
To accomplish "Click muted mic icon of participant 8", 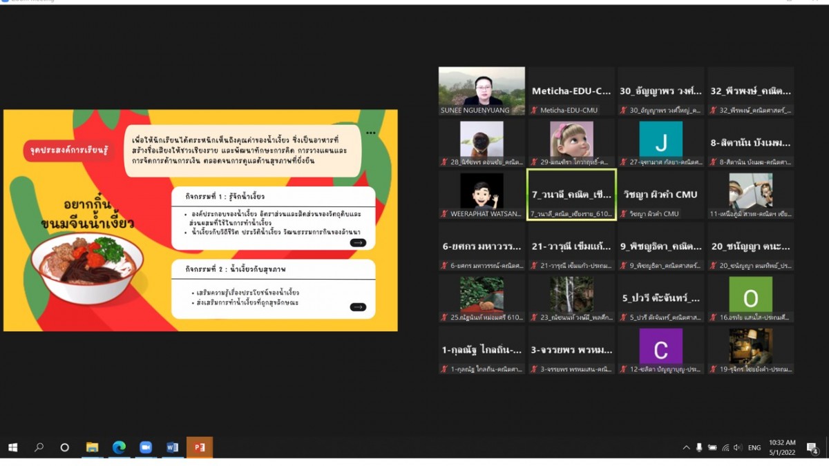I will coord(714,162).
